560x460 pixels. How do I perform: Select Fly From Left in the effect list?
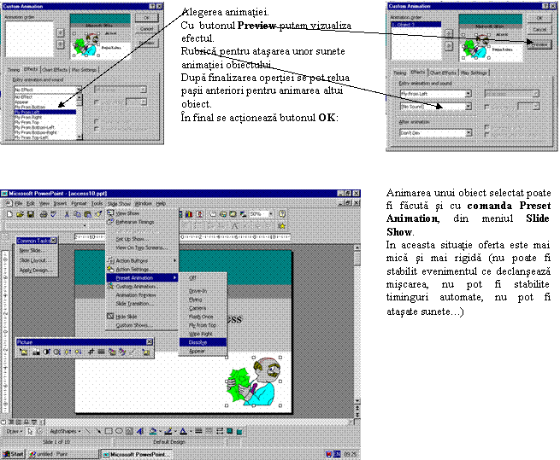point(34,111)
